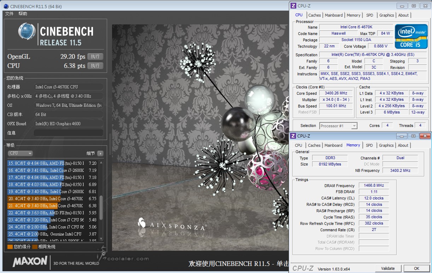This screenshot has width=432, height=273.
Task: Open SPD tab in the processor CPU-Z window
Action: (369, 15)
